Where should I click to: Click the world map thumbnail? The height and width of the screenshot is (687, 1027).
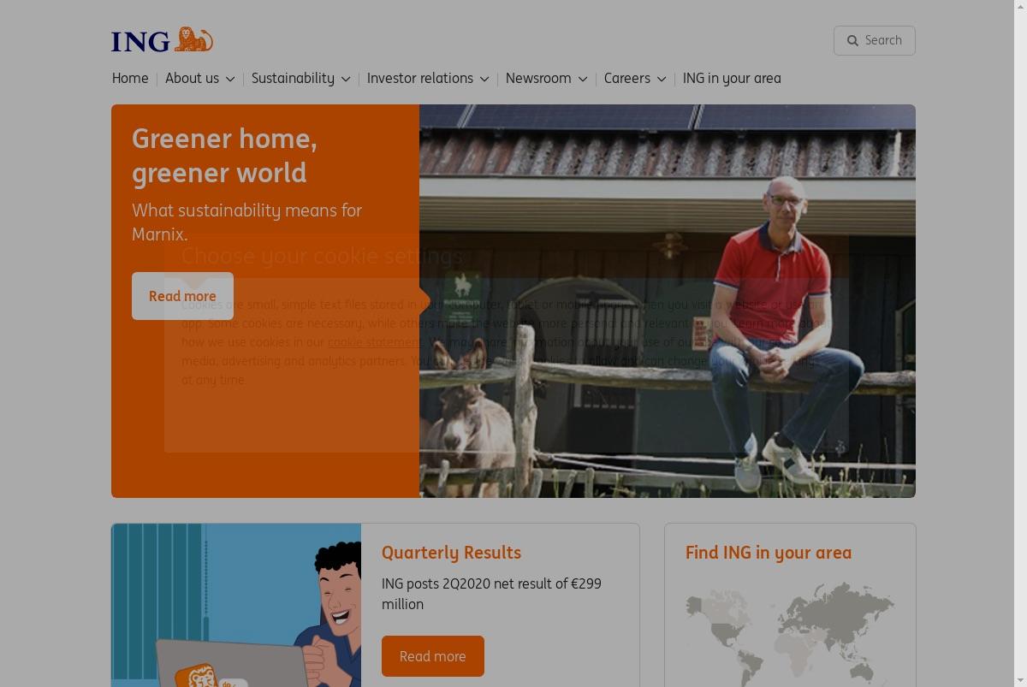pos(790,634)
